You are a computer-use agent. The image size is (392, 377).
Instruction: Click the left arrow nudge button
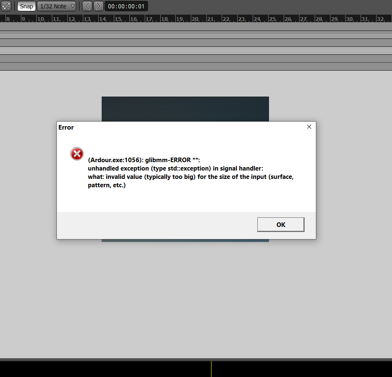(x=87, y=6)
